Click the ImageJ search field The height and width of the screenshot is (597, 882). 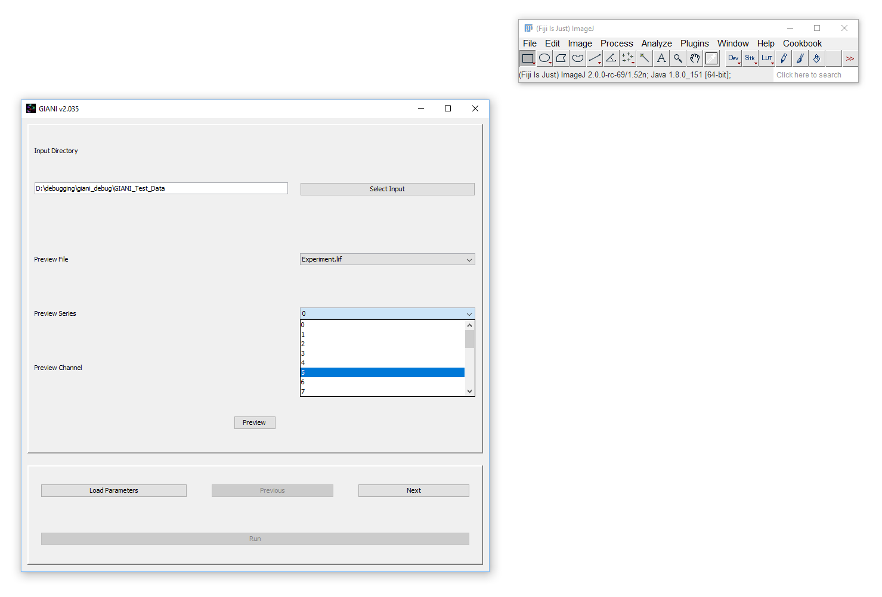(815, 75)
